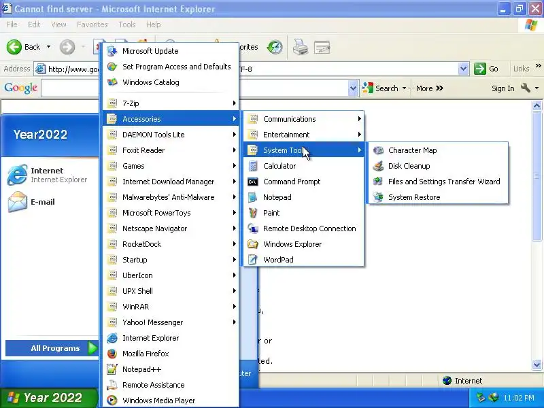Click the Year 2022 Start button
The height and width of the screenshot is (408, 544).
[x=48, y=398]
